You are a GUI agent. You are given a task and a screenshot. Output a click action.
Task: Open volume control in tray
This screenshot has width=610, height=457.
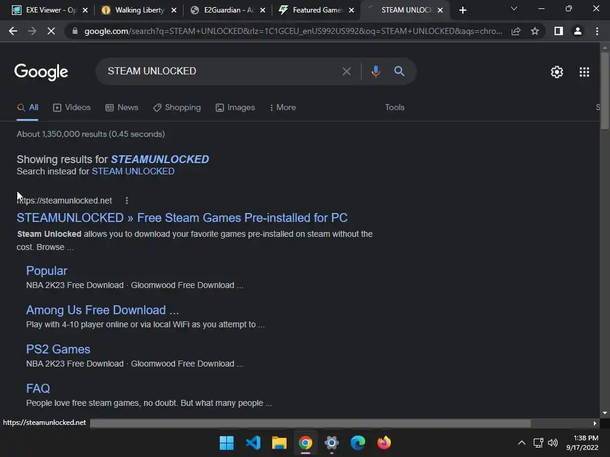552,443
